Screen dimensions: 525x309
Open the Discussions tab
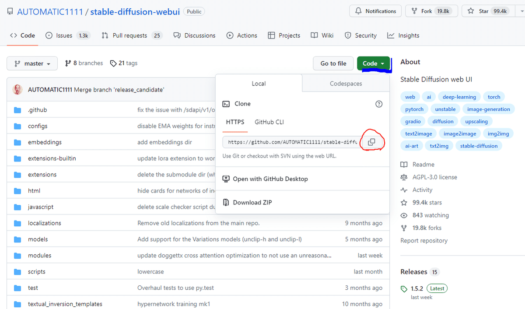[194, 35]
